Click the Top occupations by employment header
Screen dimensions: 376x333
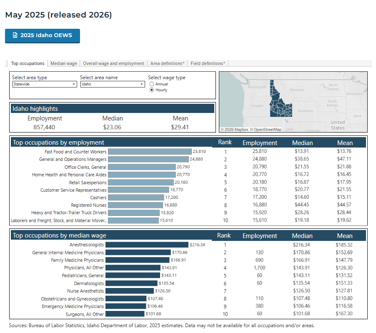click(58, 143)
